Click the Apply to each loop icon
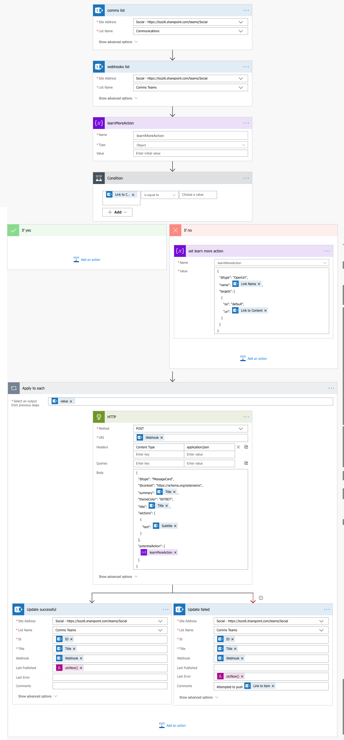This screenshot has width=344, height=740. point(14,388)
